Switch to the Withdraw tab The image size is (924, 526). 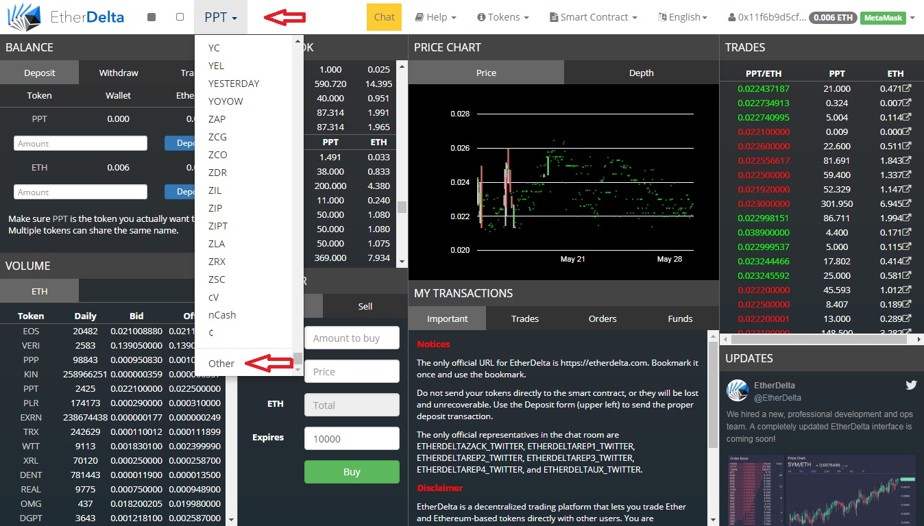coord(119,73)
